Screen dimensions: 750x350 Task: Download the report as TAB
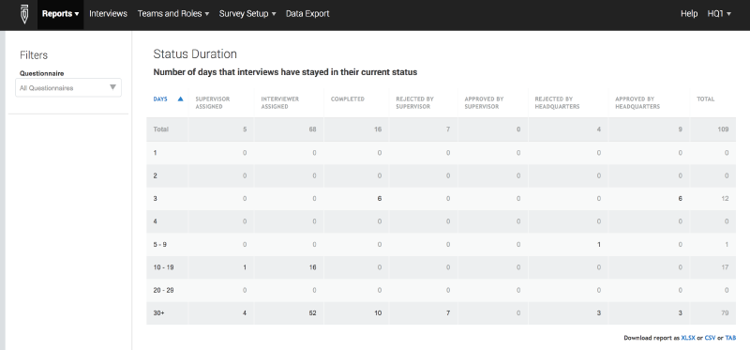click(x=730, y=338)
